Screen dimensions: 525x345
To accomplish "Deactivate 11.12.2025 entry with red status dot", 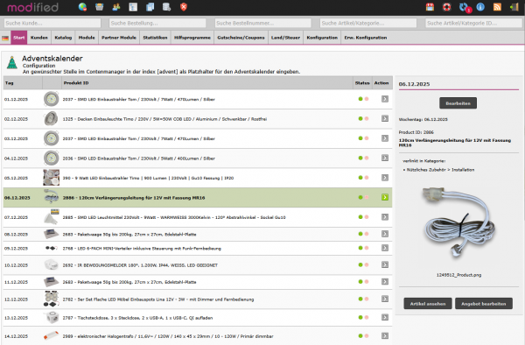I will [x=367, y=282].
